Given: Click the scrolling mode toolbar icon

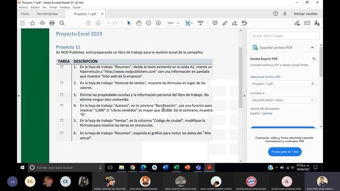Looking at the screenshot, I should point(200,23).
